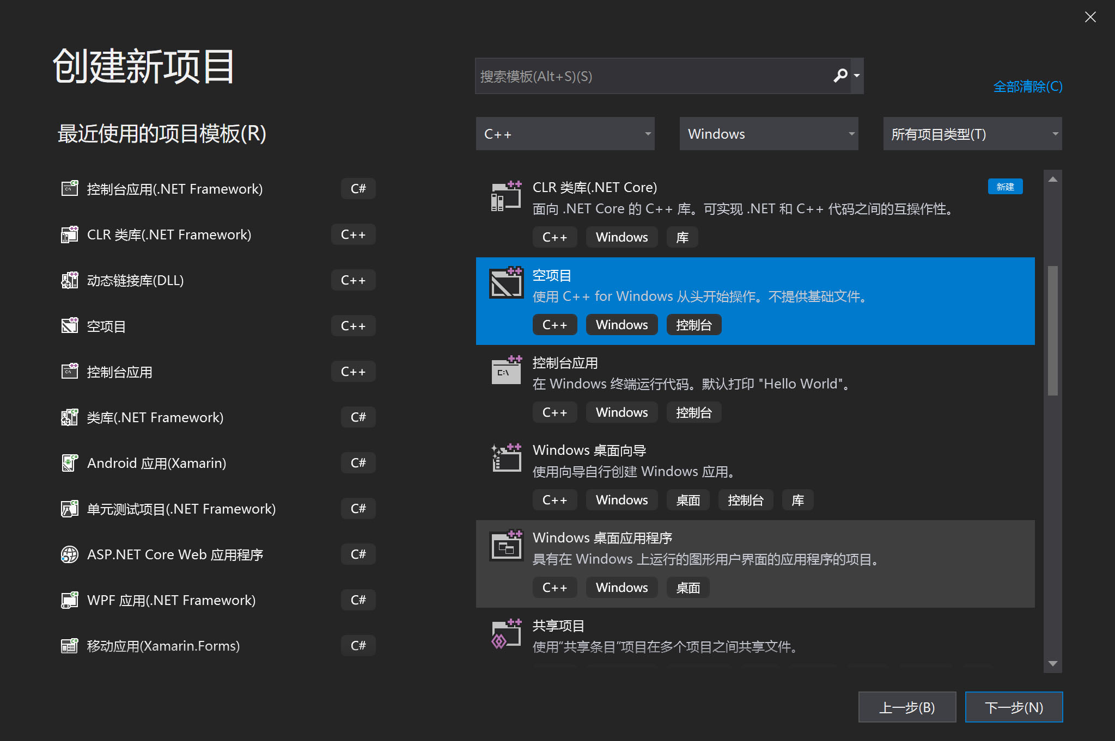Viewport: 1115px width, 741px height.
Task: Click 库 tag under Windows 桌面向导
Action: tap(797, 500)
